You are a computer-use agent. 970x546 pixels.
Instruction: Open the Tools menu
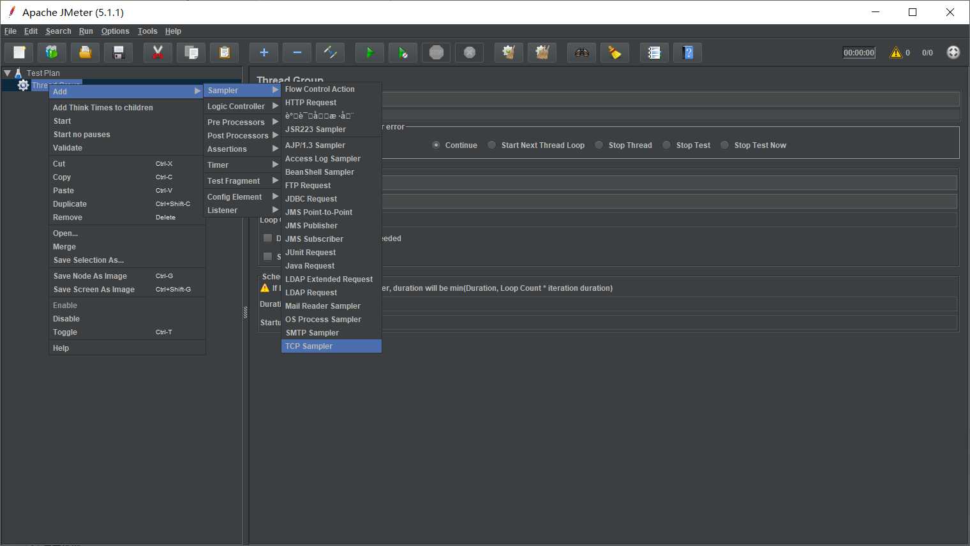(147, 31)
